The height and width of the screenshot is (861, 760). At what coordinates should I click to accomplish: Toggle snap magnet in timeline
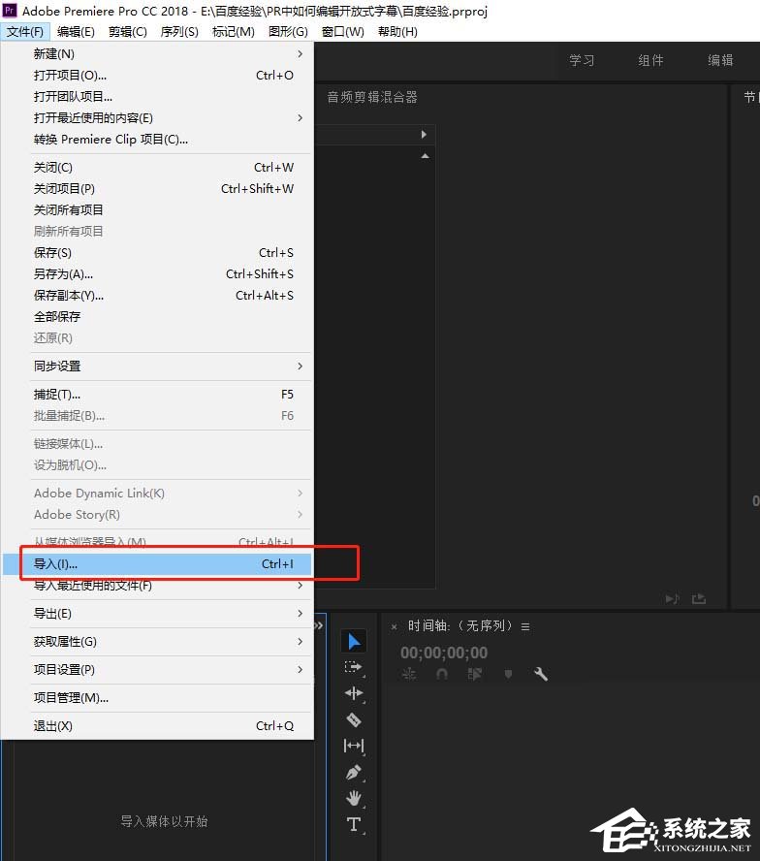[442, 674]
